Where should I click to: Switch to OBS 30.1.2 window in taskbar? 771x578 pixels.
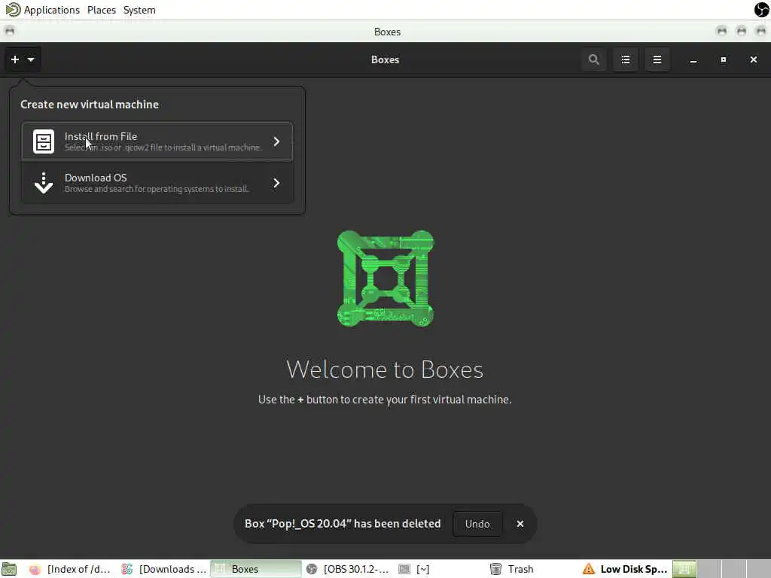348,569
